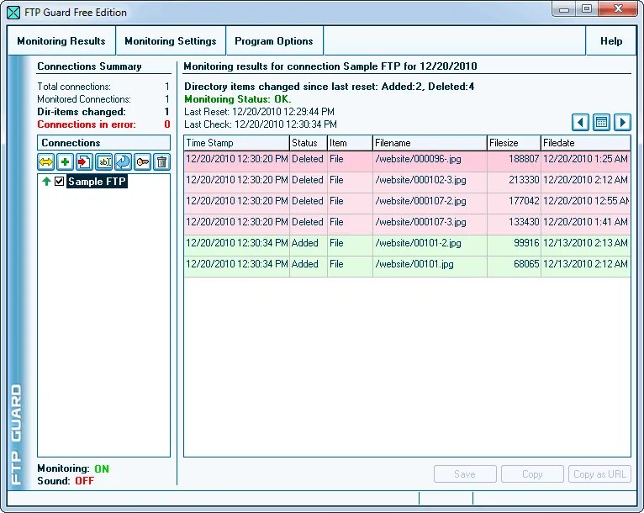
Task: Click filesize value 133430
Action: pyautogui.click(x=524, y=222)
